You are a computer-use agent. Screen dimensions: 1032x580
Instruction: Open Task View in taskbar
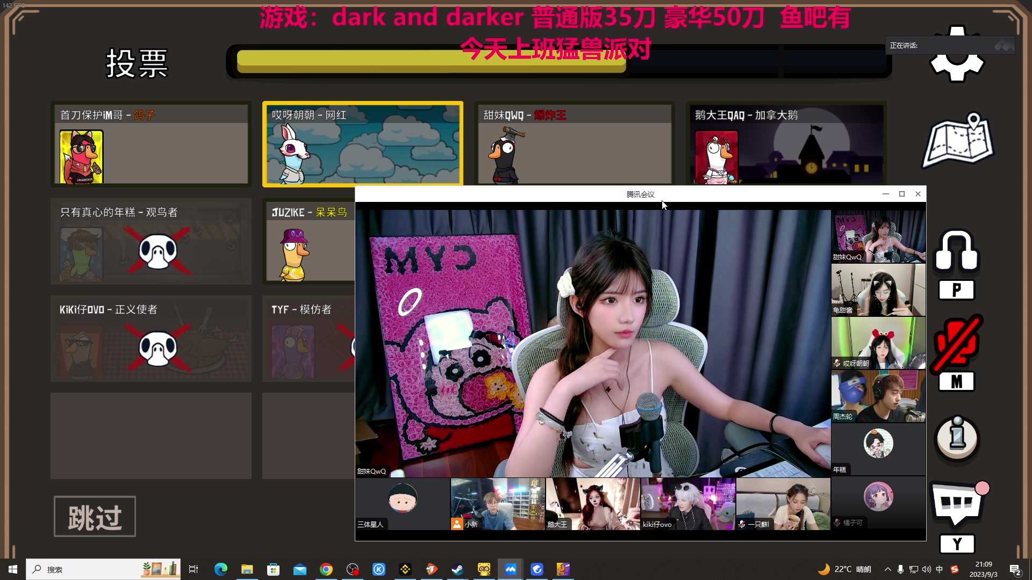pos(193,569)
